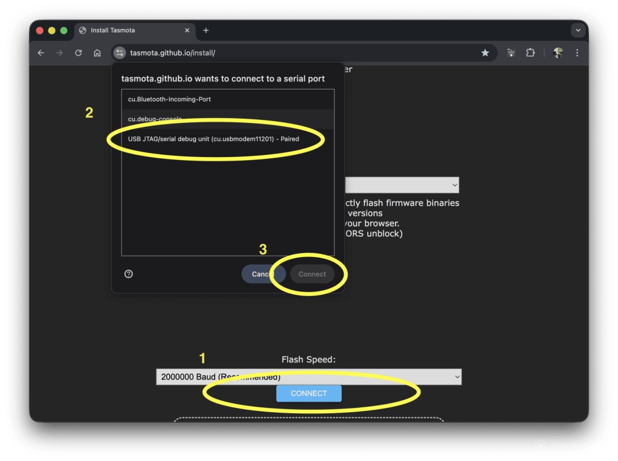Open the firmware selection dropdown
Image resolution: width=618 pixels, height=461 pixels.
(x=402, y=185)
